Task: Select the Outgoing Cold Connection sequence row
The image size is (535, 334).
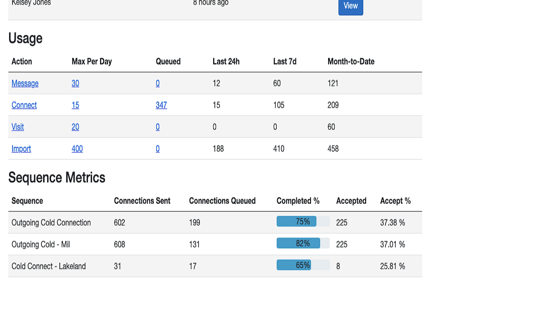Action: (51, 223)
